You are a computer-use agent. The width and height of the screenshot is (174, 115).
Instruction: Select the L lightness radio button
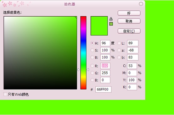(x=119, y=43)
